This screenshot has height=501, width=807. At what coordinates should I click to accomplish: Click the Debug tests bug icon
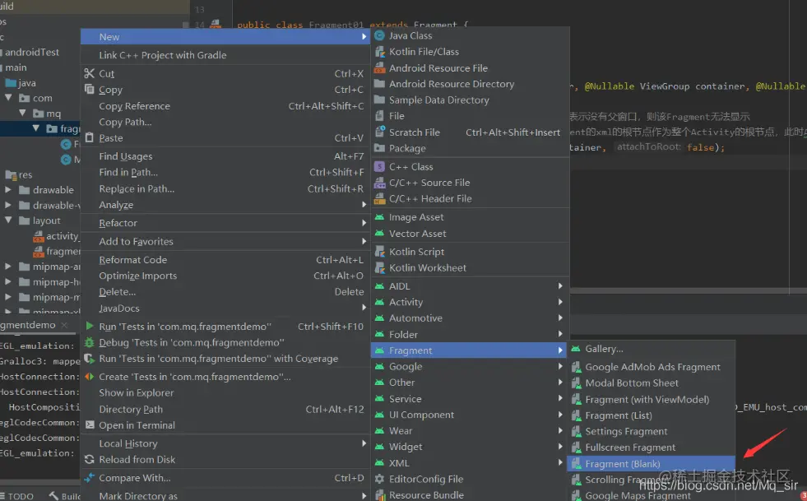click(x=90, y=342)
